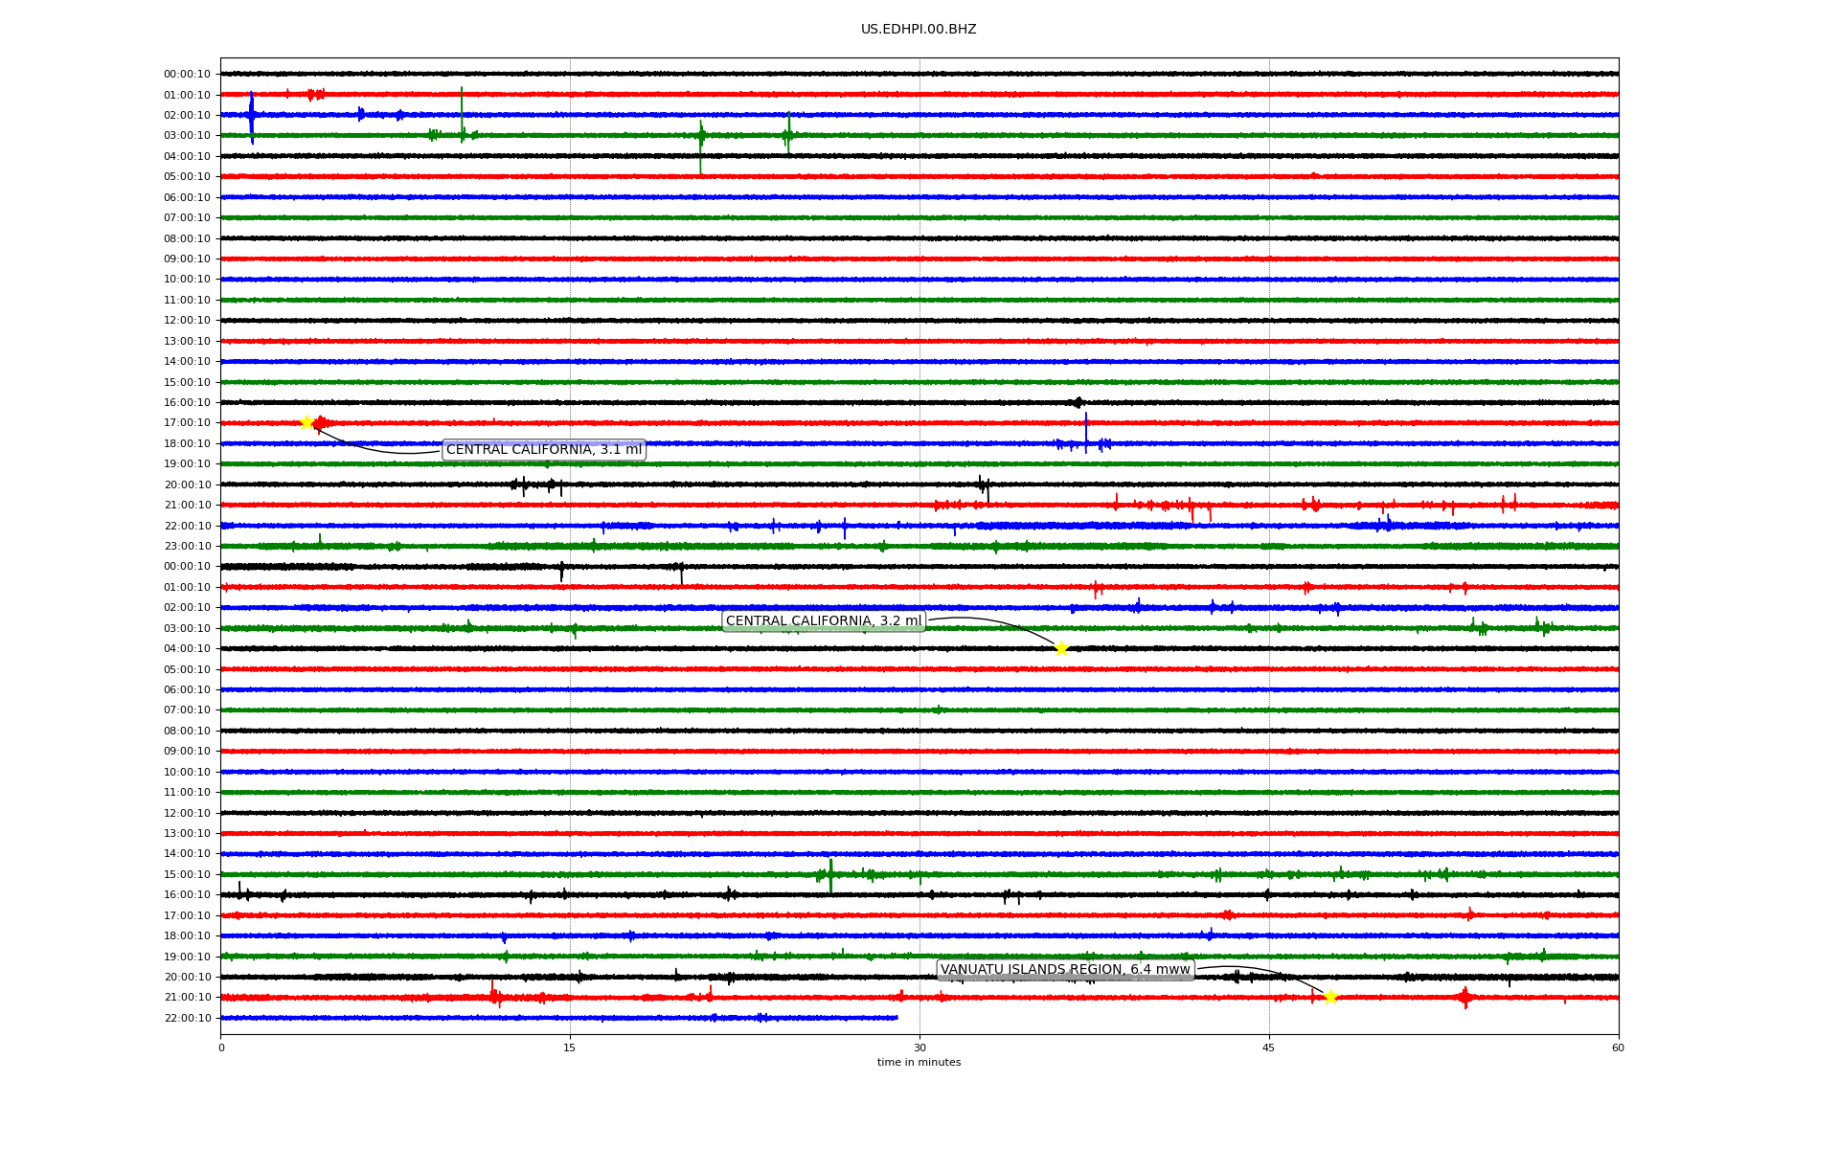Viewport: 1839px width, 1149px height.
Task: Click the 30-minute tick label on the axis
Action: (919, 1048)
